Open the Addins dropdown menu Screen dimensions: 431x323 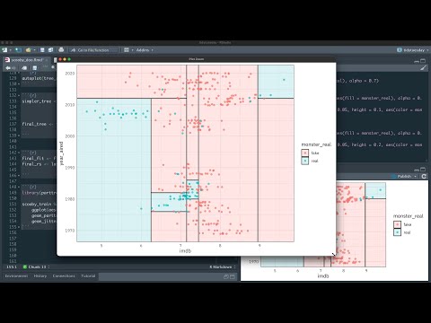pos(145,50)
